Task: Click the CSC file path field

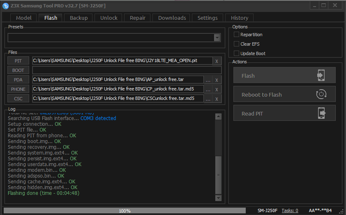Action: (x=118, y=98)
